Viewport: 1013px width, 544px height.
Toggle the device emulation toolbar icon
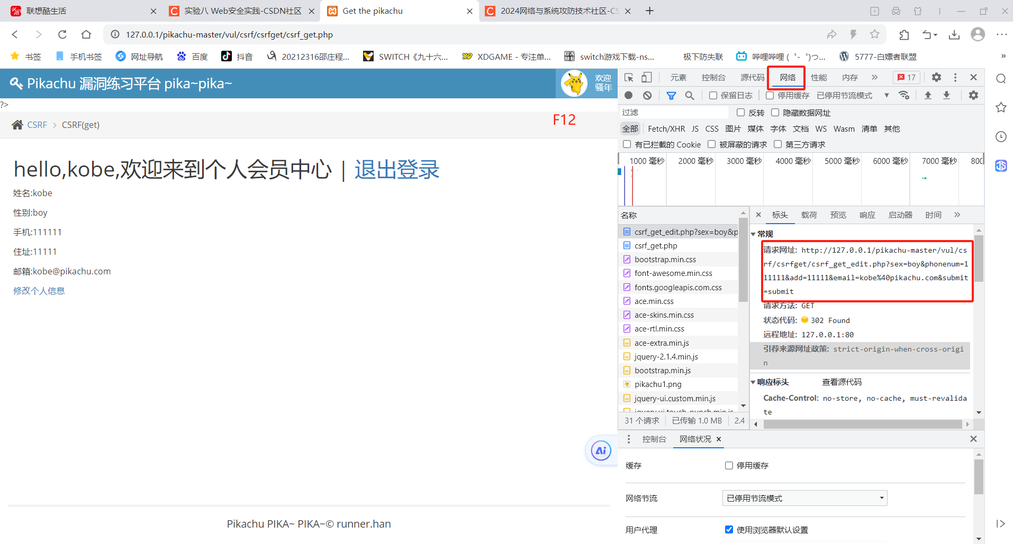[647, 78]
